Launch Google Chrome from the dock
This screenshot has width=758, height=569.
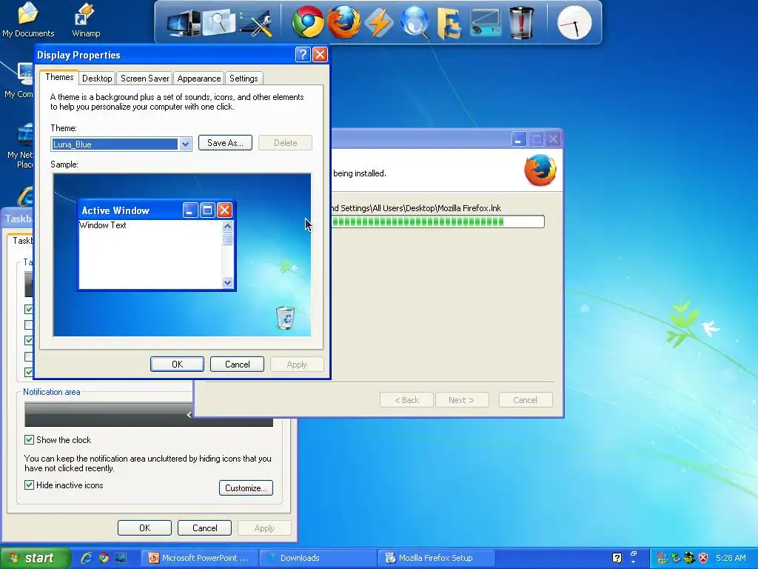tap(308, 22)
